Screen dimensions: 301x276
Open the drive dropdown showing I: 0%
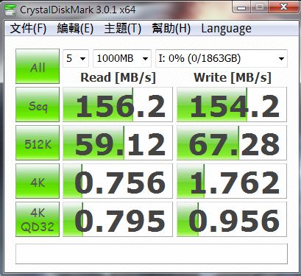(222, 58)
